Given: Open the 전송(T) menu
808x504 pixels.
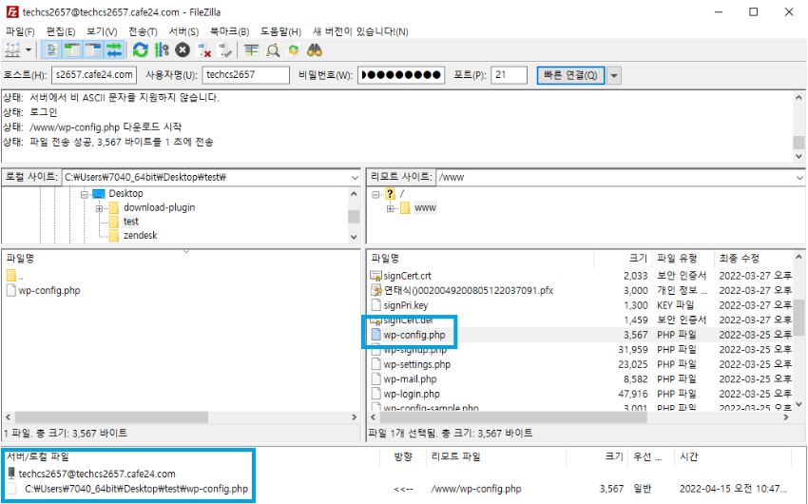Looking at the screenshot, I should [143, 31].
